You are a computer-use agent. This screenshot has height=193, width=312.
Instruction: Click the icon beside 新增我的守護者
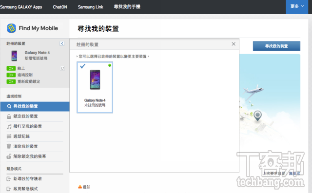pos(9,179)
